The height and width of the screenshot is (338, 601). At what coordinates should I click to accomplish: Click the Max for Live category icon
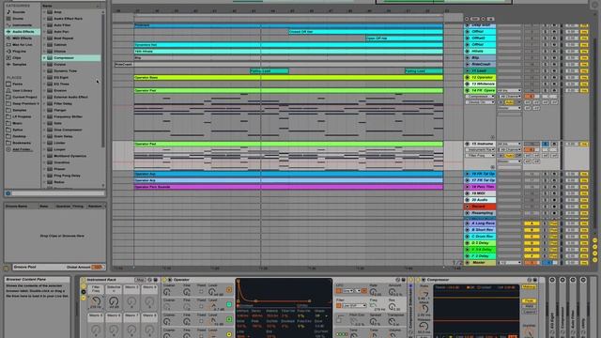point(8,44)
